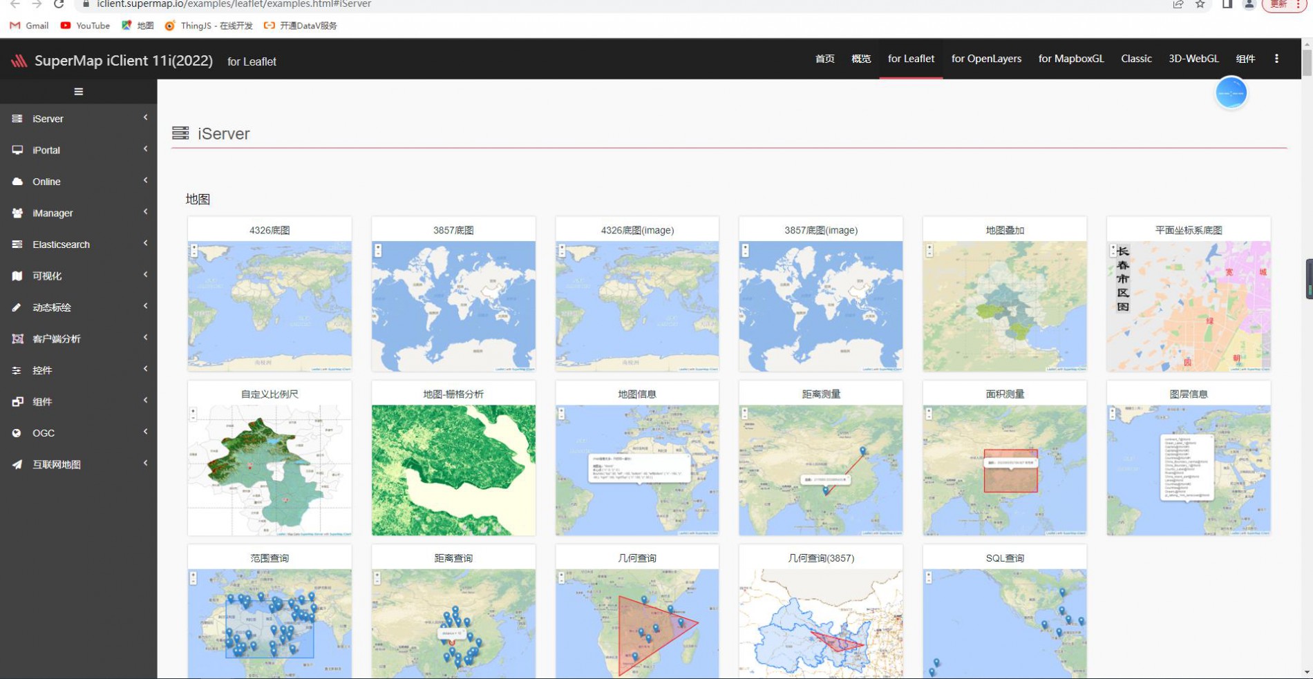Expand the 动态标绘 sidebar chevron
Screen dimensions: 1313x679
145,307
